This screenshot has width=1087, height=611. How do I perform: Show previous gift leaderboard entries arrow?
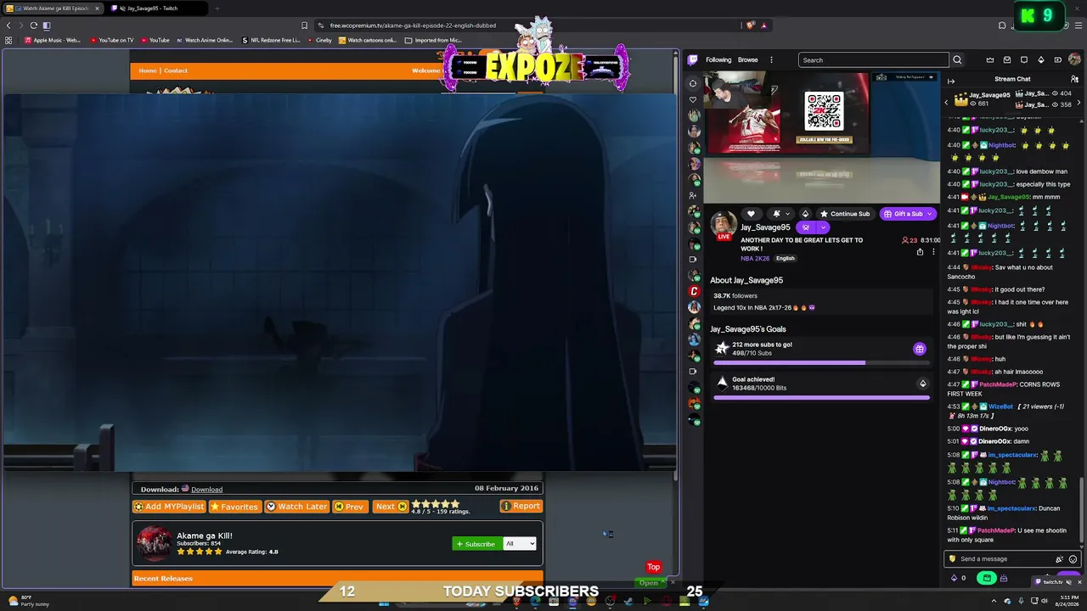(947, 103)
